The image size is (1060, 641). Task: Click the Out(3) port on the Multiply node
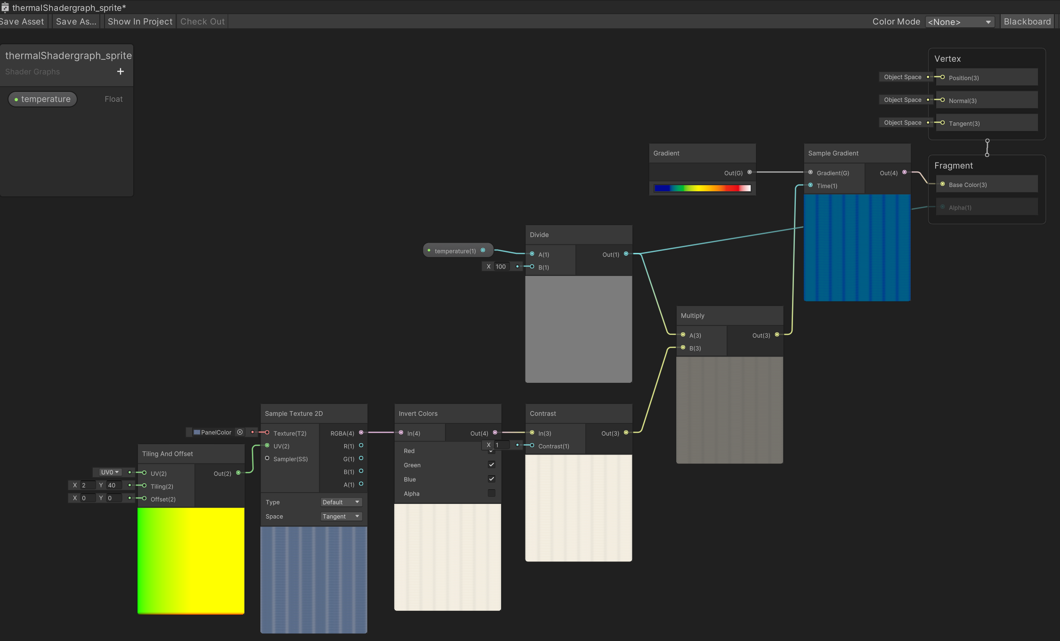777,334
